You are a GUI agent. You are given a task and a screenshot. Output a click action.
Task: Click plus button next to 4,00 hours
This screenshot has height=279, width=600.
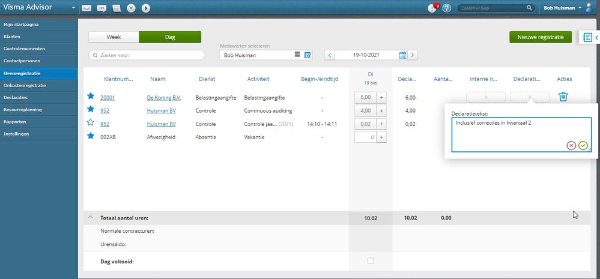381,111
